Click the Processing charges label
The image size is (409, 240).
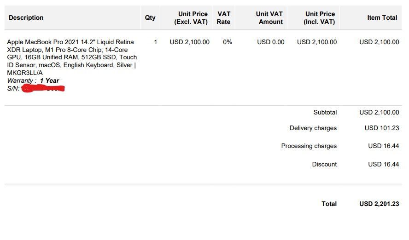pyautogui.click(x=309, y=146)
